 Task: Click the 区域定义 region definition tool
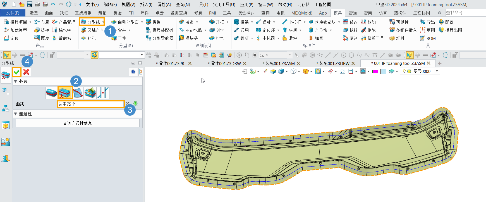[x=92, y=30]
